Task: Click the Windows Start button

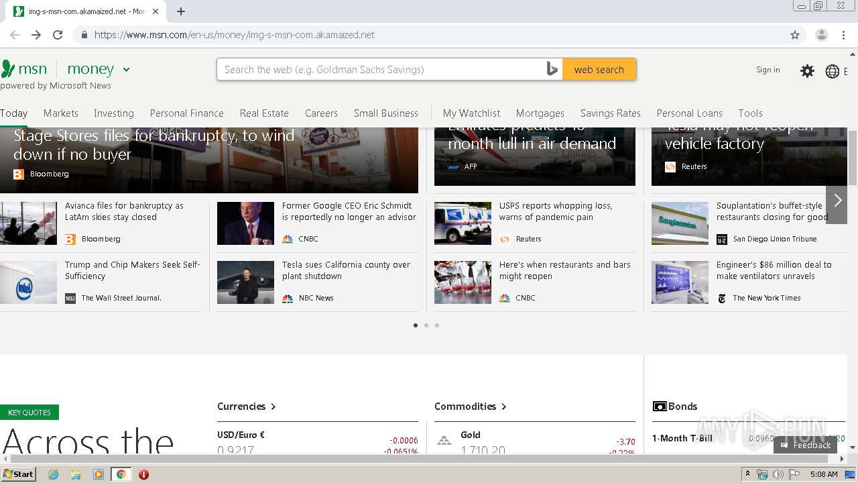Action: tap(19, 474)
